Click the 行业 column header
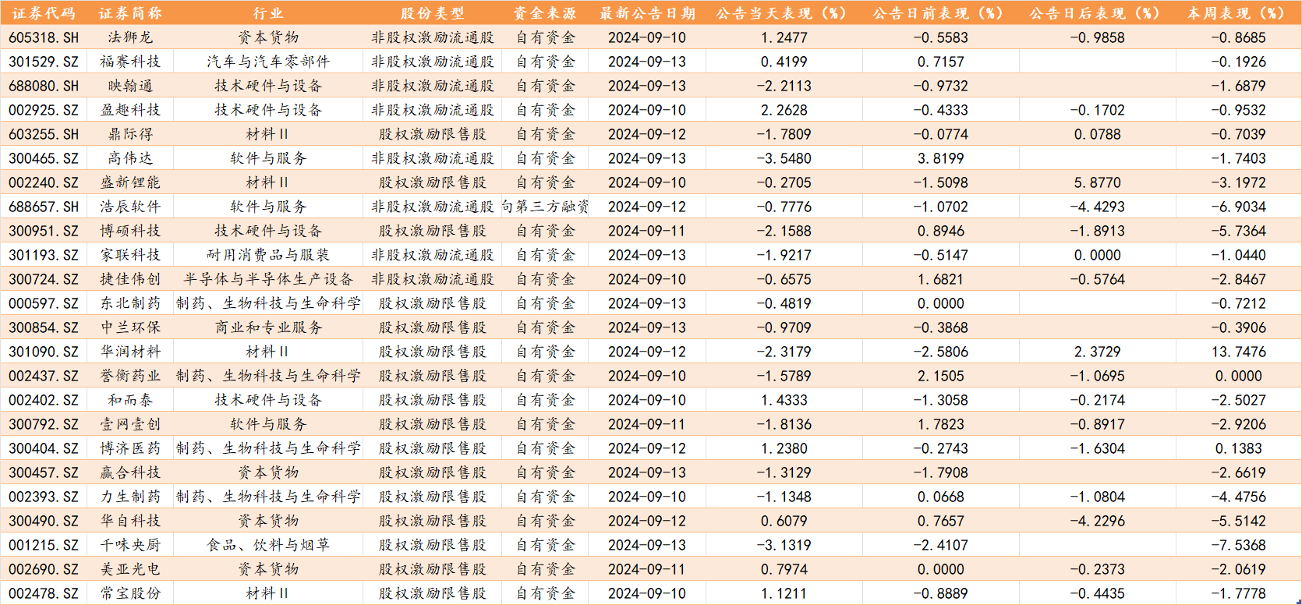 click(268, 13)
